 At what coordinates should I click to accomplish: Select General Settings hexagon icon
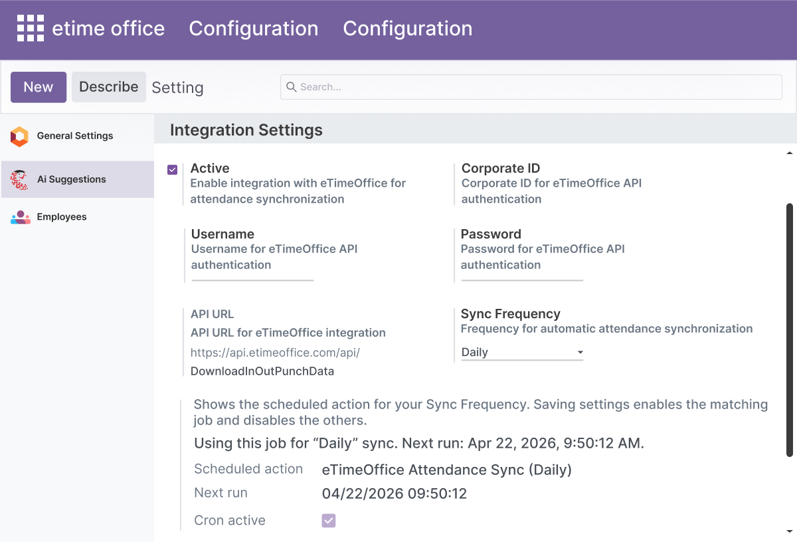[19, 136]
